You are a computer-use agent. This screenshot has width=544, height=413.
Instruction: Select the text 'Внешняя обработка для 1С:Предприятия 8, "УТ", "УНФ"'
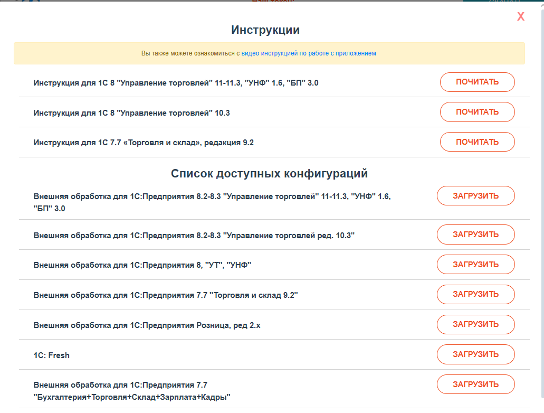click(x=142, y=265)
